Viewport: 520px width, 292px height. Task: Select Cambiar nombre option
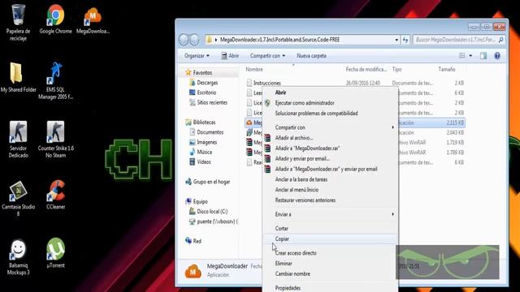point(331,274)
